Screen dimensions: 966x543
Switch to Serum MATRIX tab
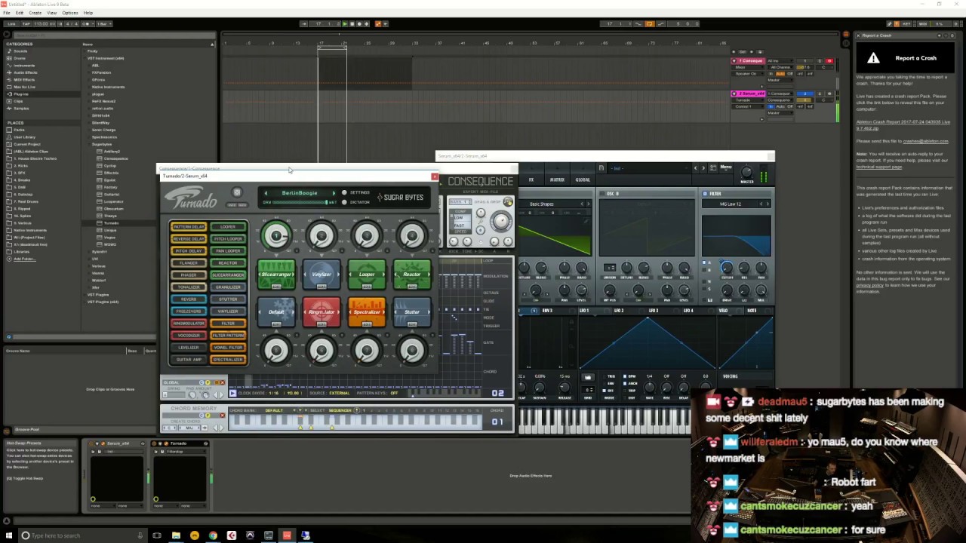point(557,179)
